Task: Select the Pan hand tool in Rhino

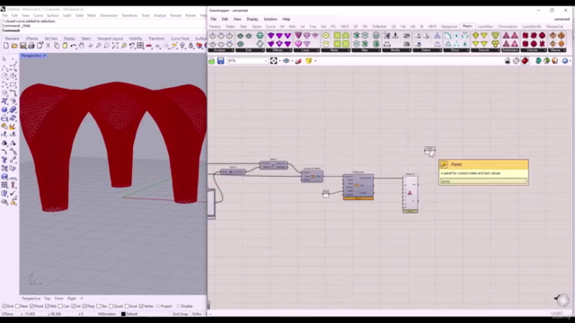Action: 82,46
